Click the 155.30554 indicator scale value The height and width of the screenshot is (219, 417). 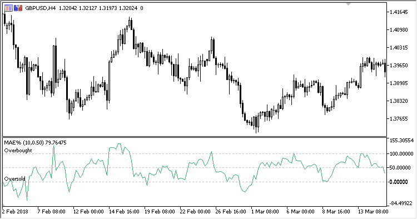(401, 141)
